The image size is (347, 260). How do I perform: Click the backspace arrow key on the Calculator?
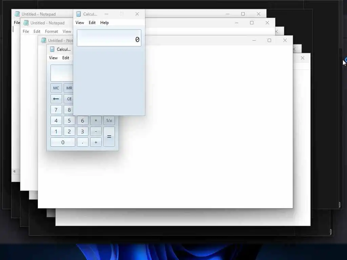click(56, 99)
